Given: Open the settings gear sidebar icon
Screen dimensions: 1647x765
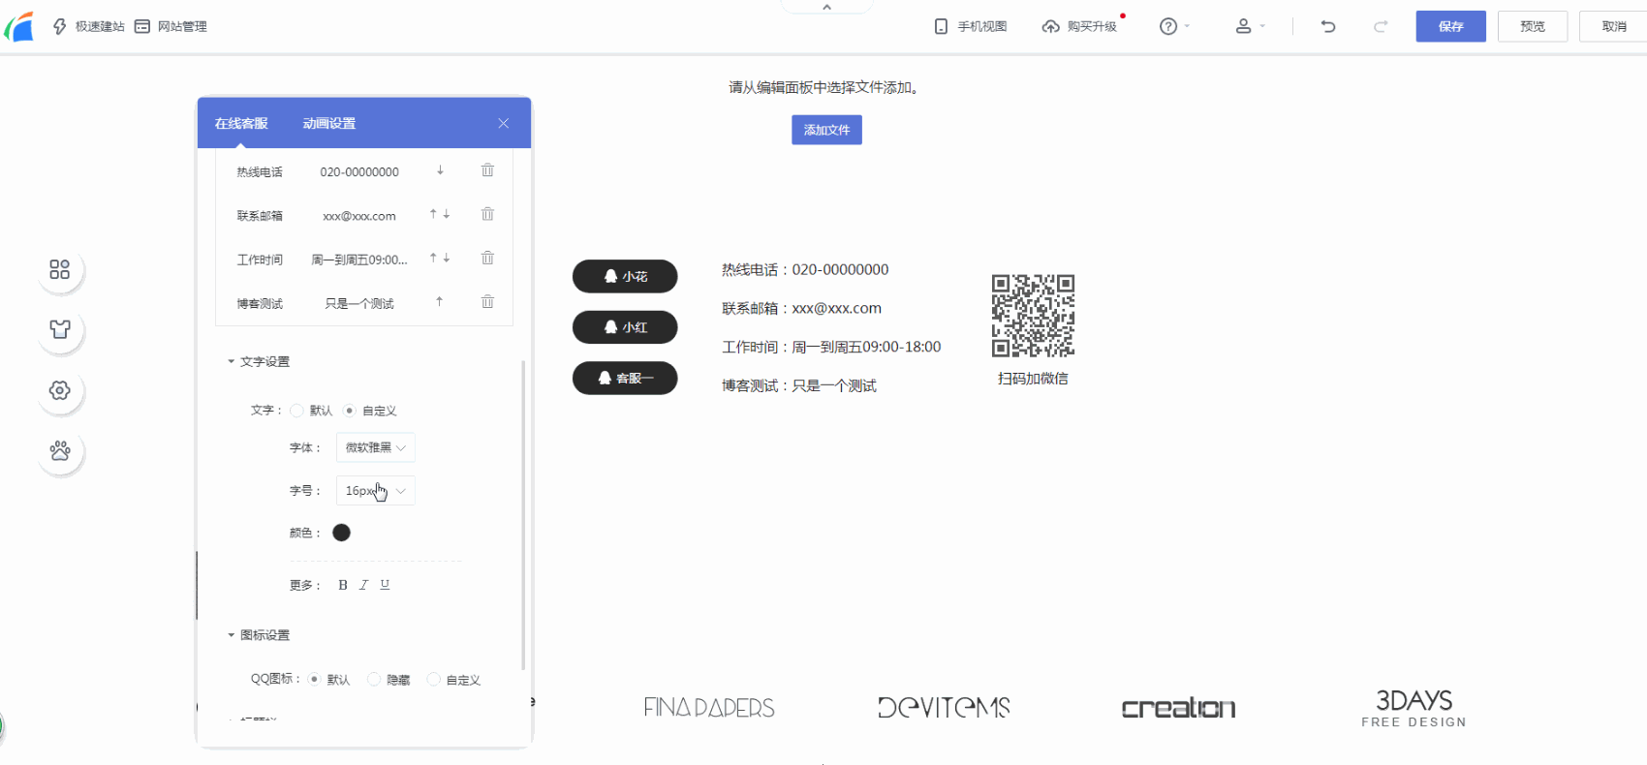Looking at the screenshot, I should (60, 390).
